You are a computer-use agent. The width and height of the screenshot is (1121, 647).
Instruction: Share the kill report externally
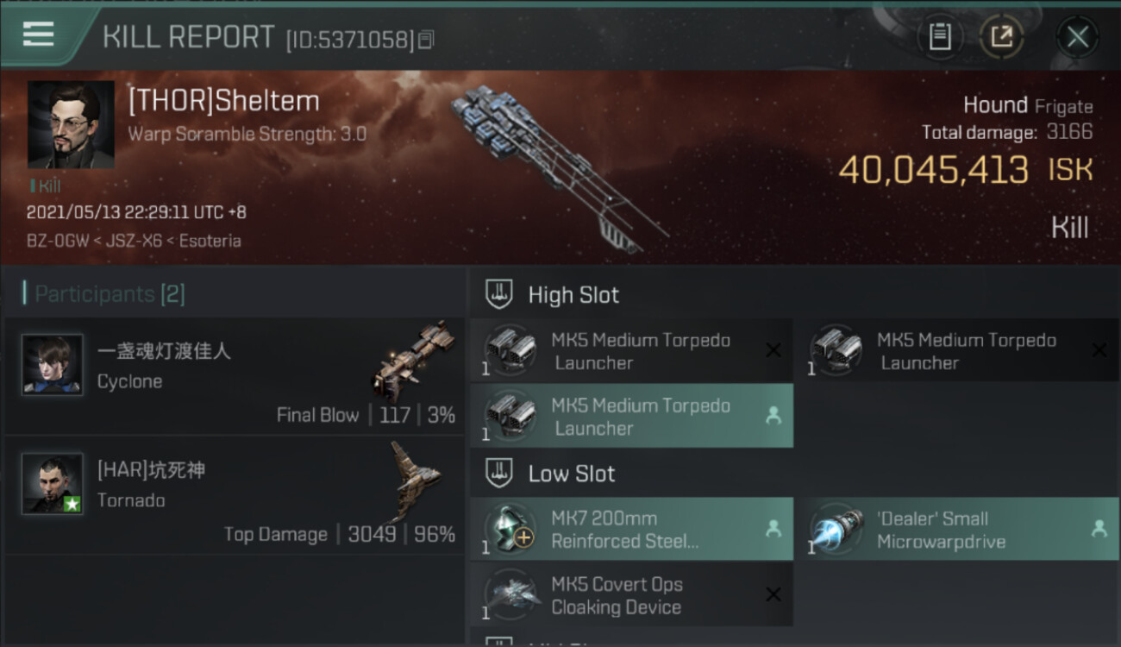click(1001, 37)
